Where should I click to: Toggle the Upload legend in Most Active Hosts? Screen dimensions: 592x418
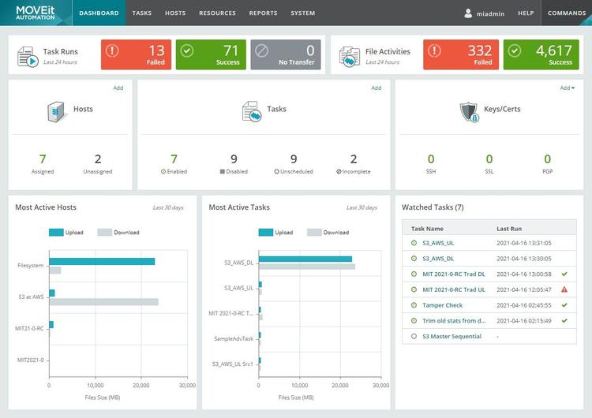coord(66,233)
